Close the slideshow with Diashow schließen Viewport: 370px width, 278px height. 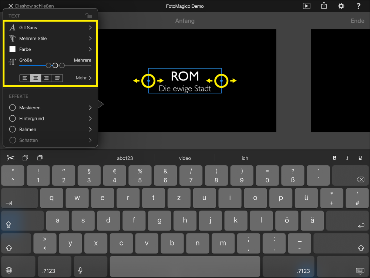click(31, 6)
